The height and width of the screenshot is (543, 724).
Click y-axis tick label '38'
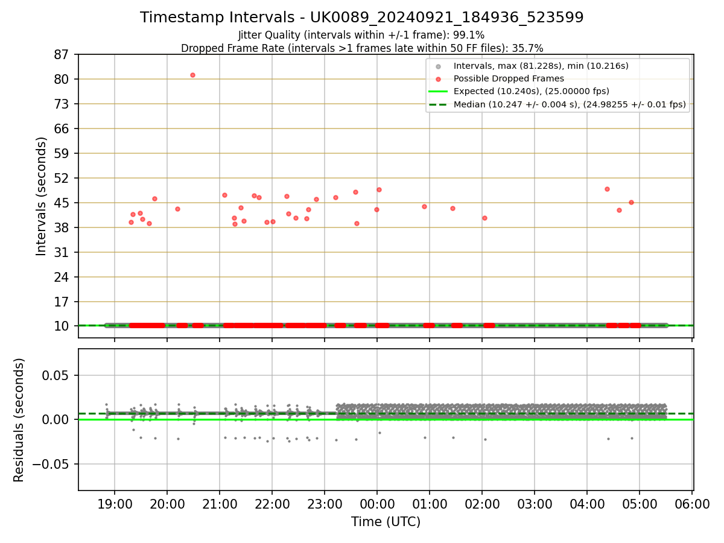pyautogui.click(x=62, y=227)
